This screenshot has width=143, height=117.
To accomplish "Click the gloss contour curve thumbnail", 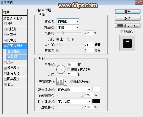I will point(60,82).
